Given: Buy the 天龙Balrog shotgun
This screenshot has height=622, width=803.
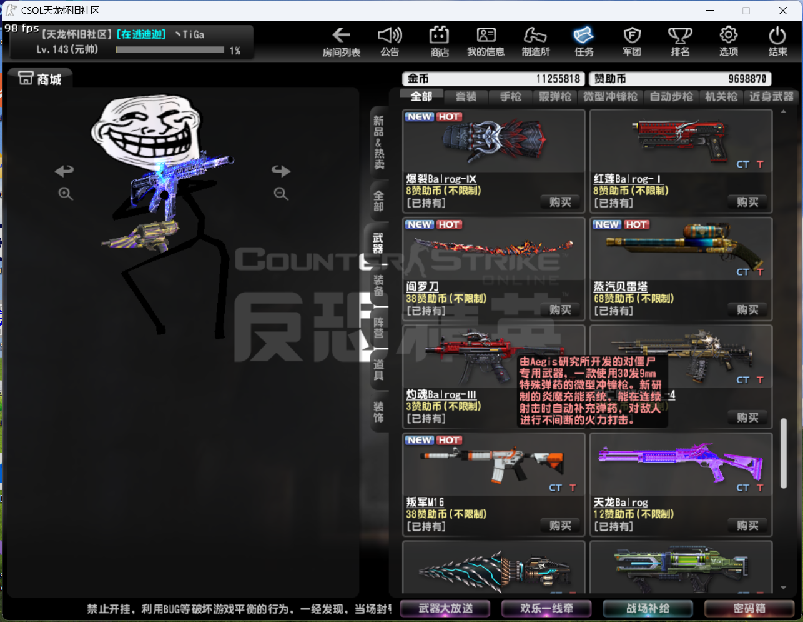Looking at the screenshot, I should (747, 526).
